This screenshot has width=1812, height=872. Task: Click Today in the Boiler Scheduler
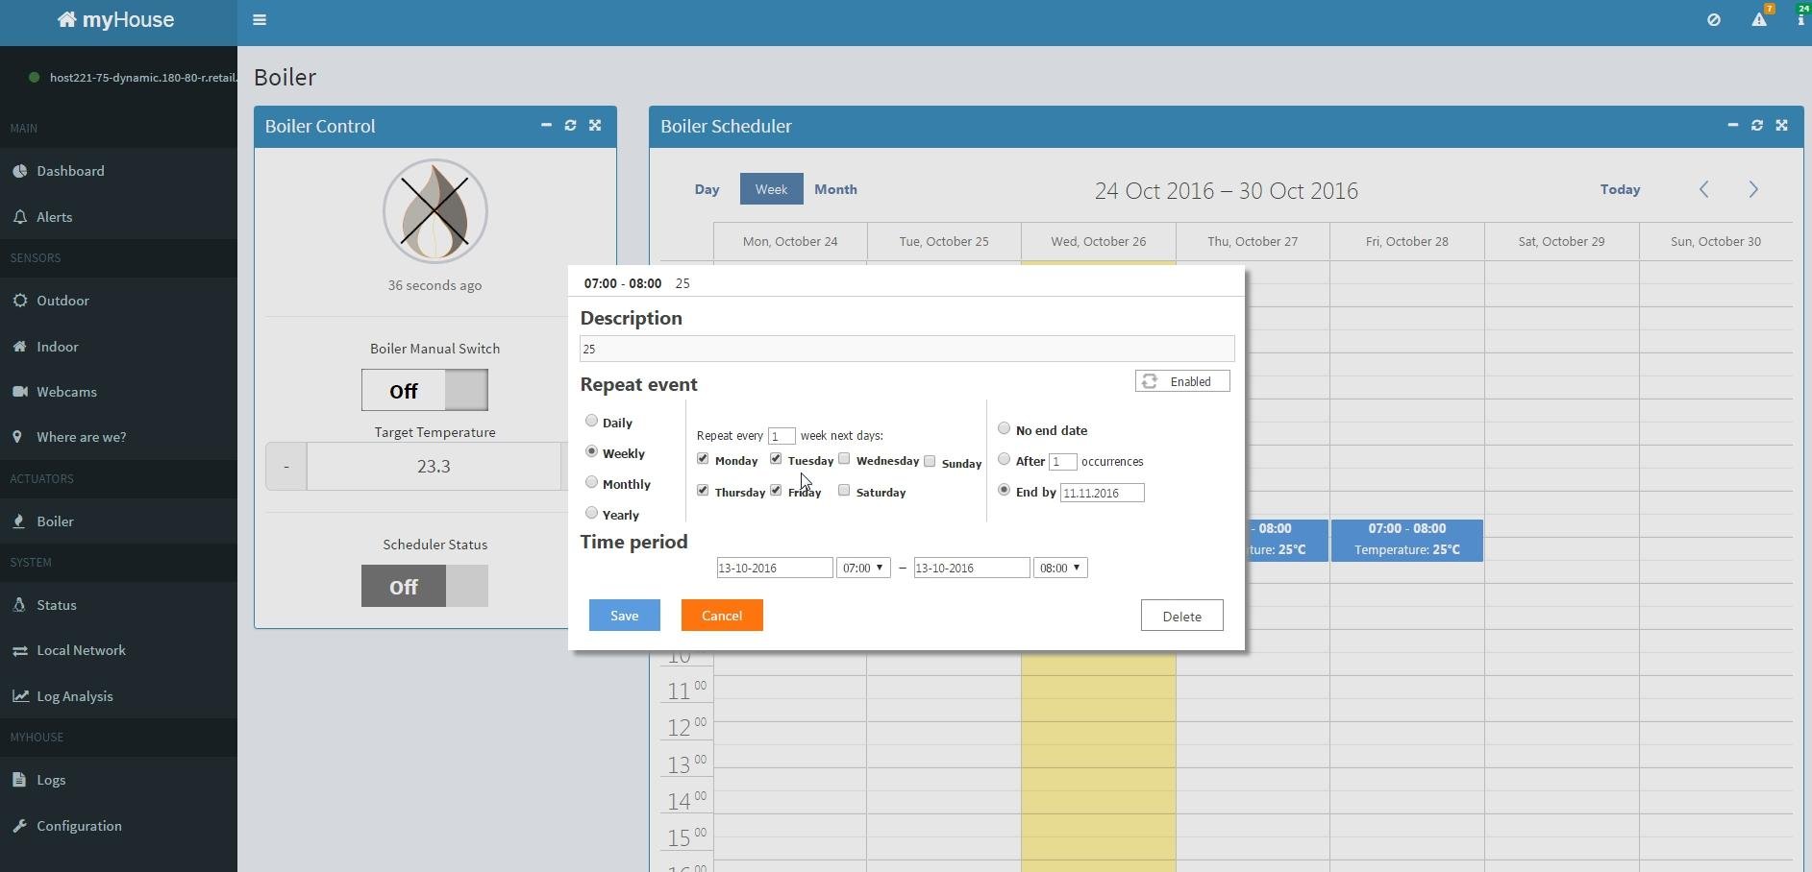tap(1619, 188)
